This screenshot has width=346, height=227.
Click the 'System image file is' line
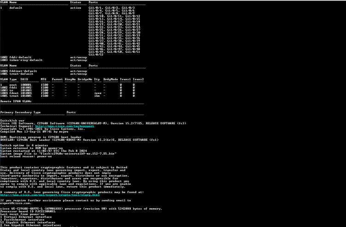(58, 154)
